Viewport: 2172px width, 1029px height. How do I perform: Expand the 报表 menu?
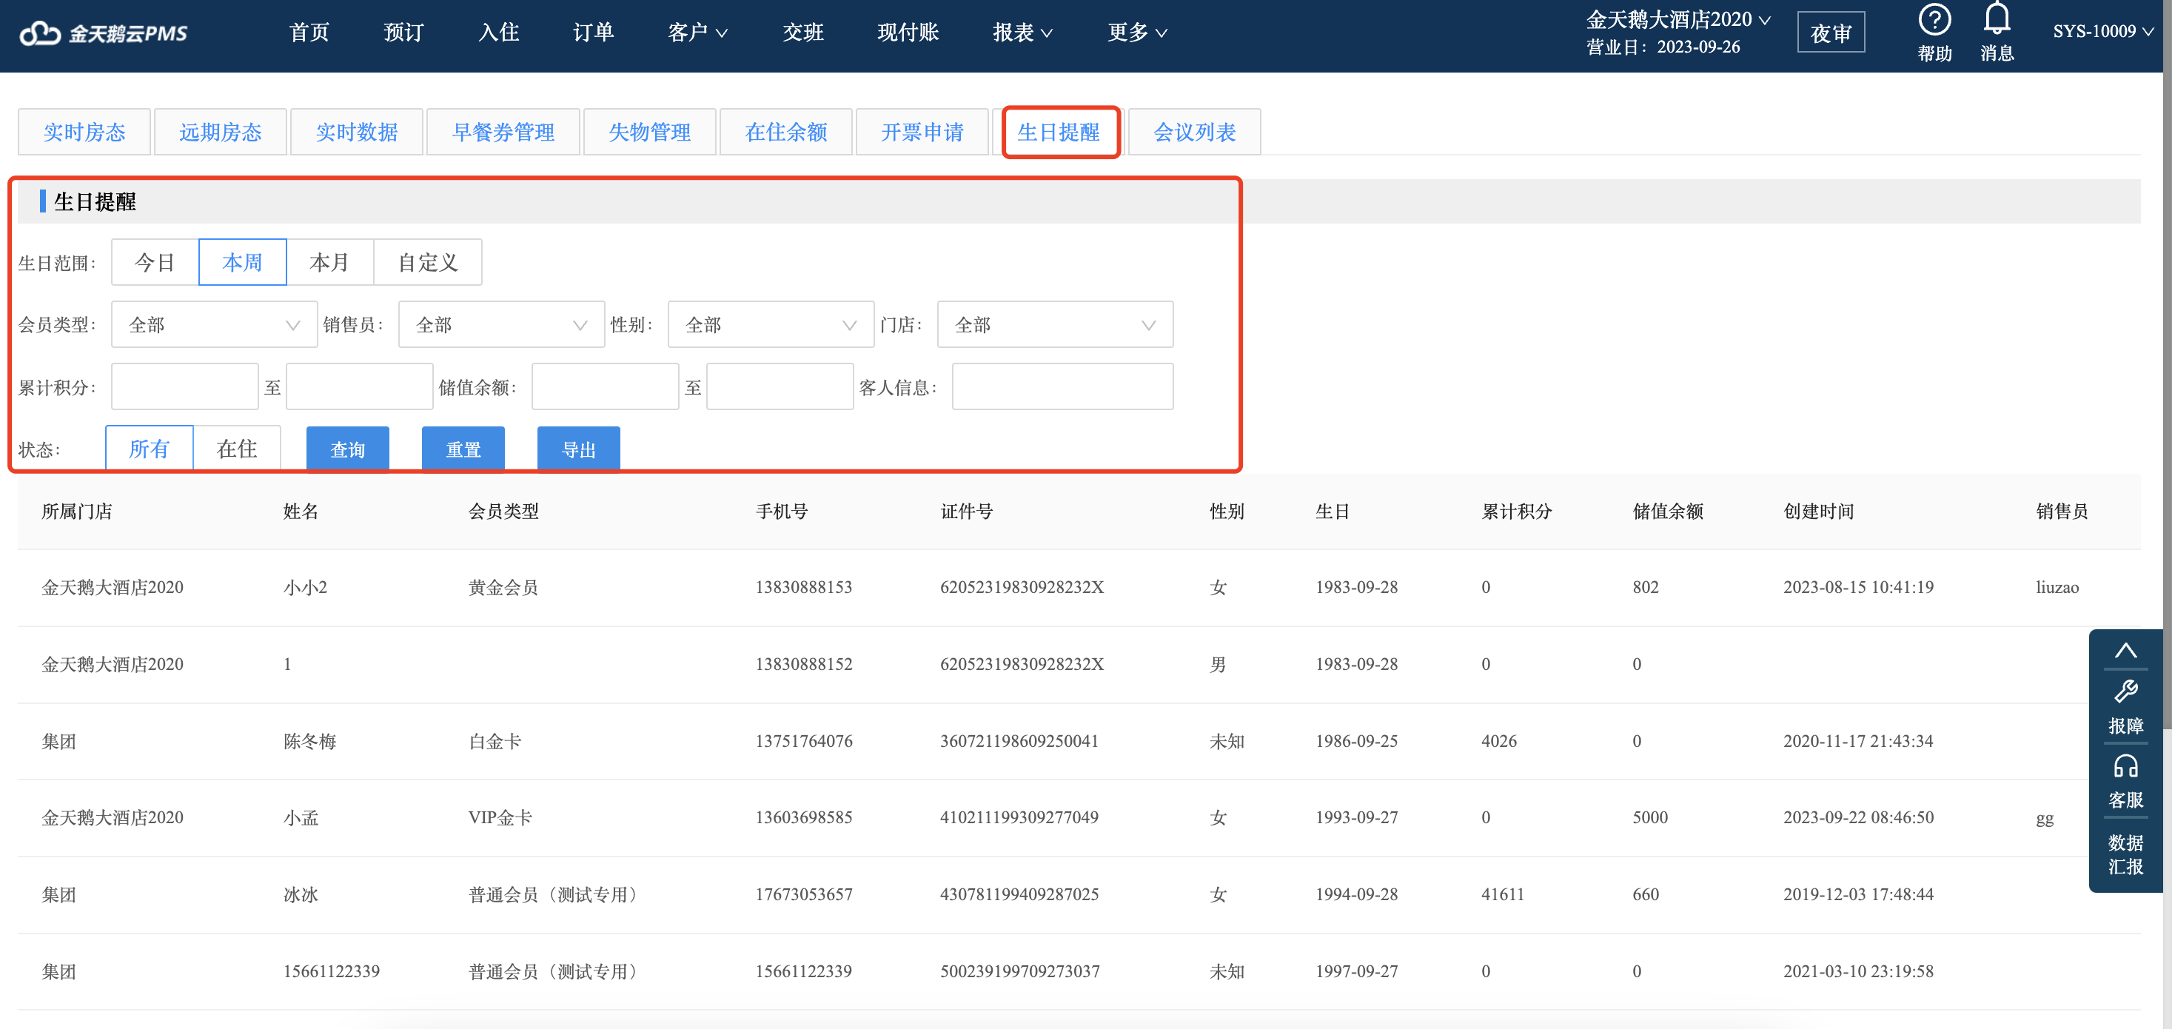pos(1022,33)
